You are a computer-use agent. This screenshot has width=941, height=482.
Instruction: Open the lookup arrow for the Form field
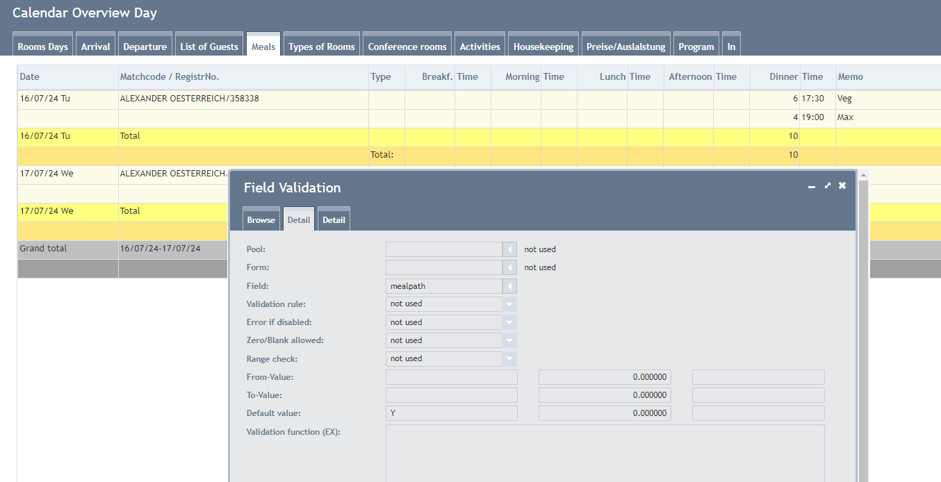pyautogui.click(x=509, y=267)
